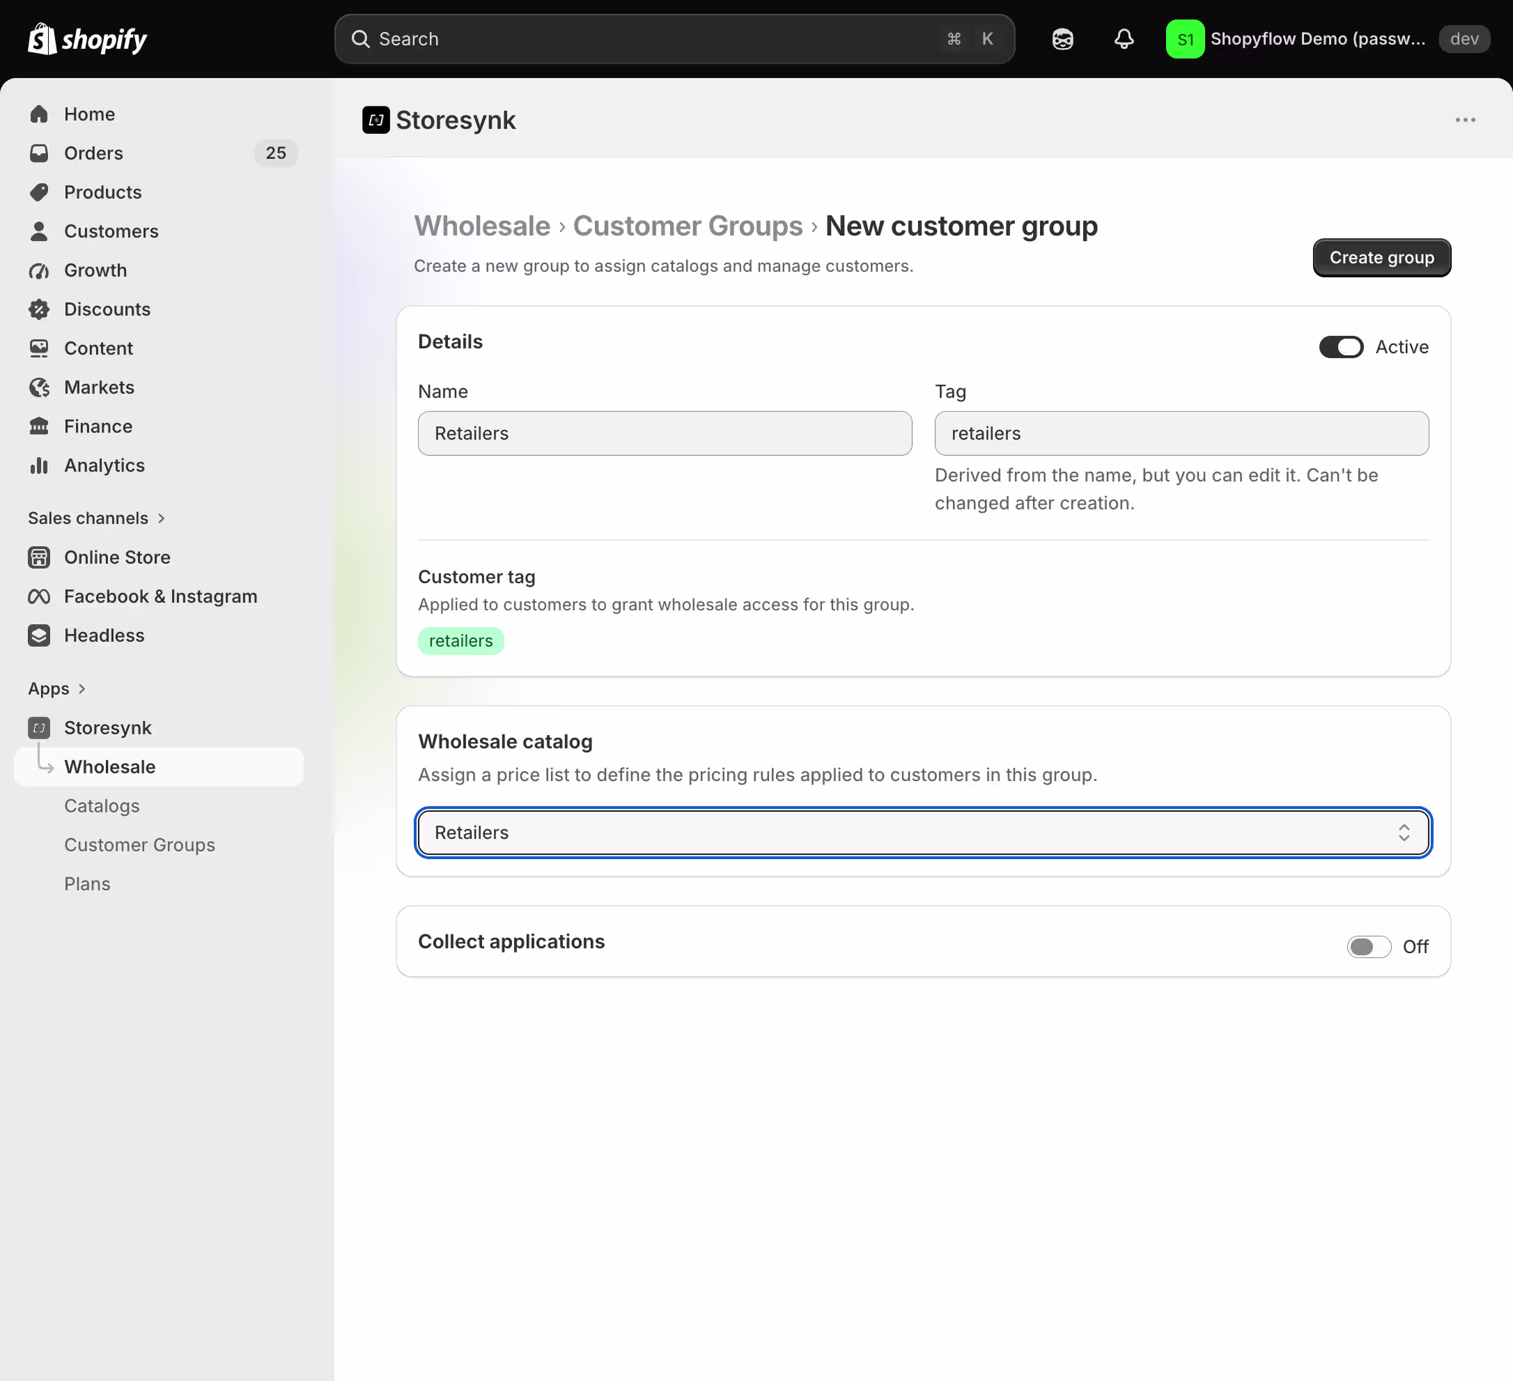Click the dev badge

(1464, 39)
